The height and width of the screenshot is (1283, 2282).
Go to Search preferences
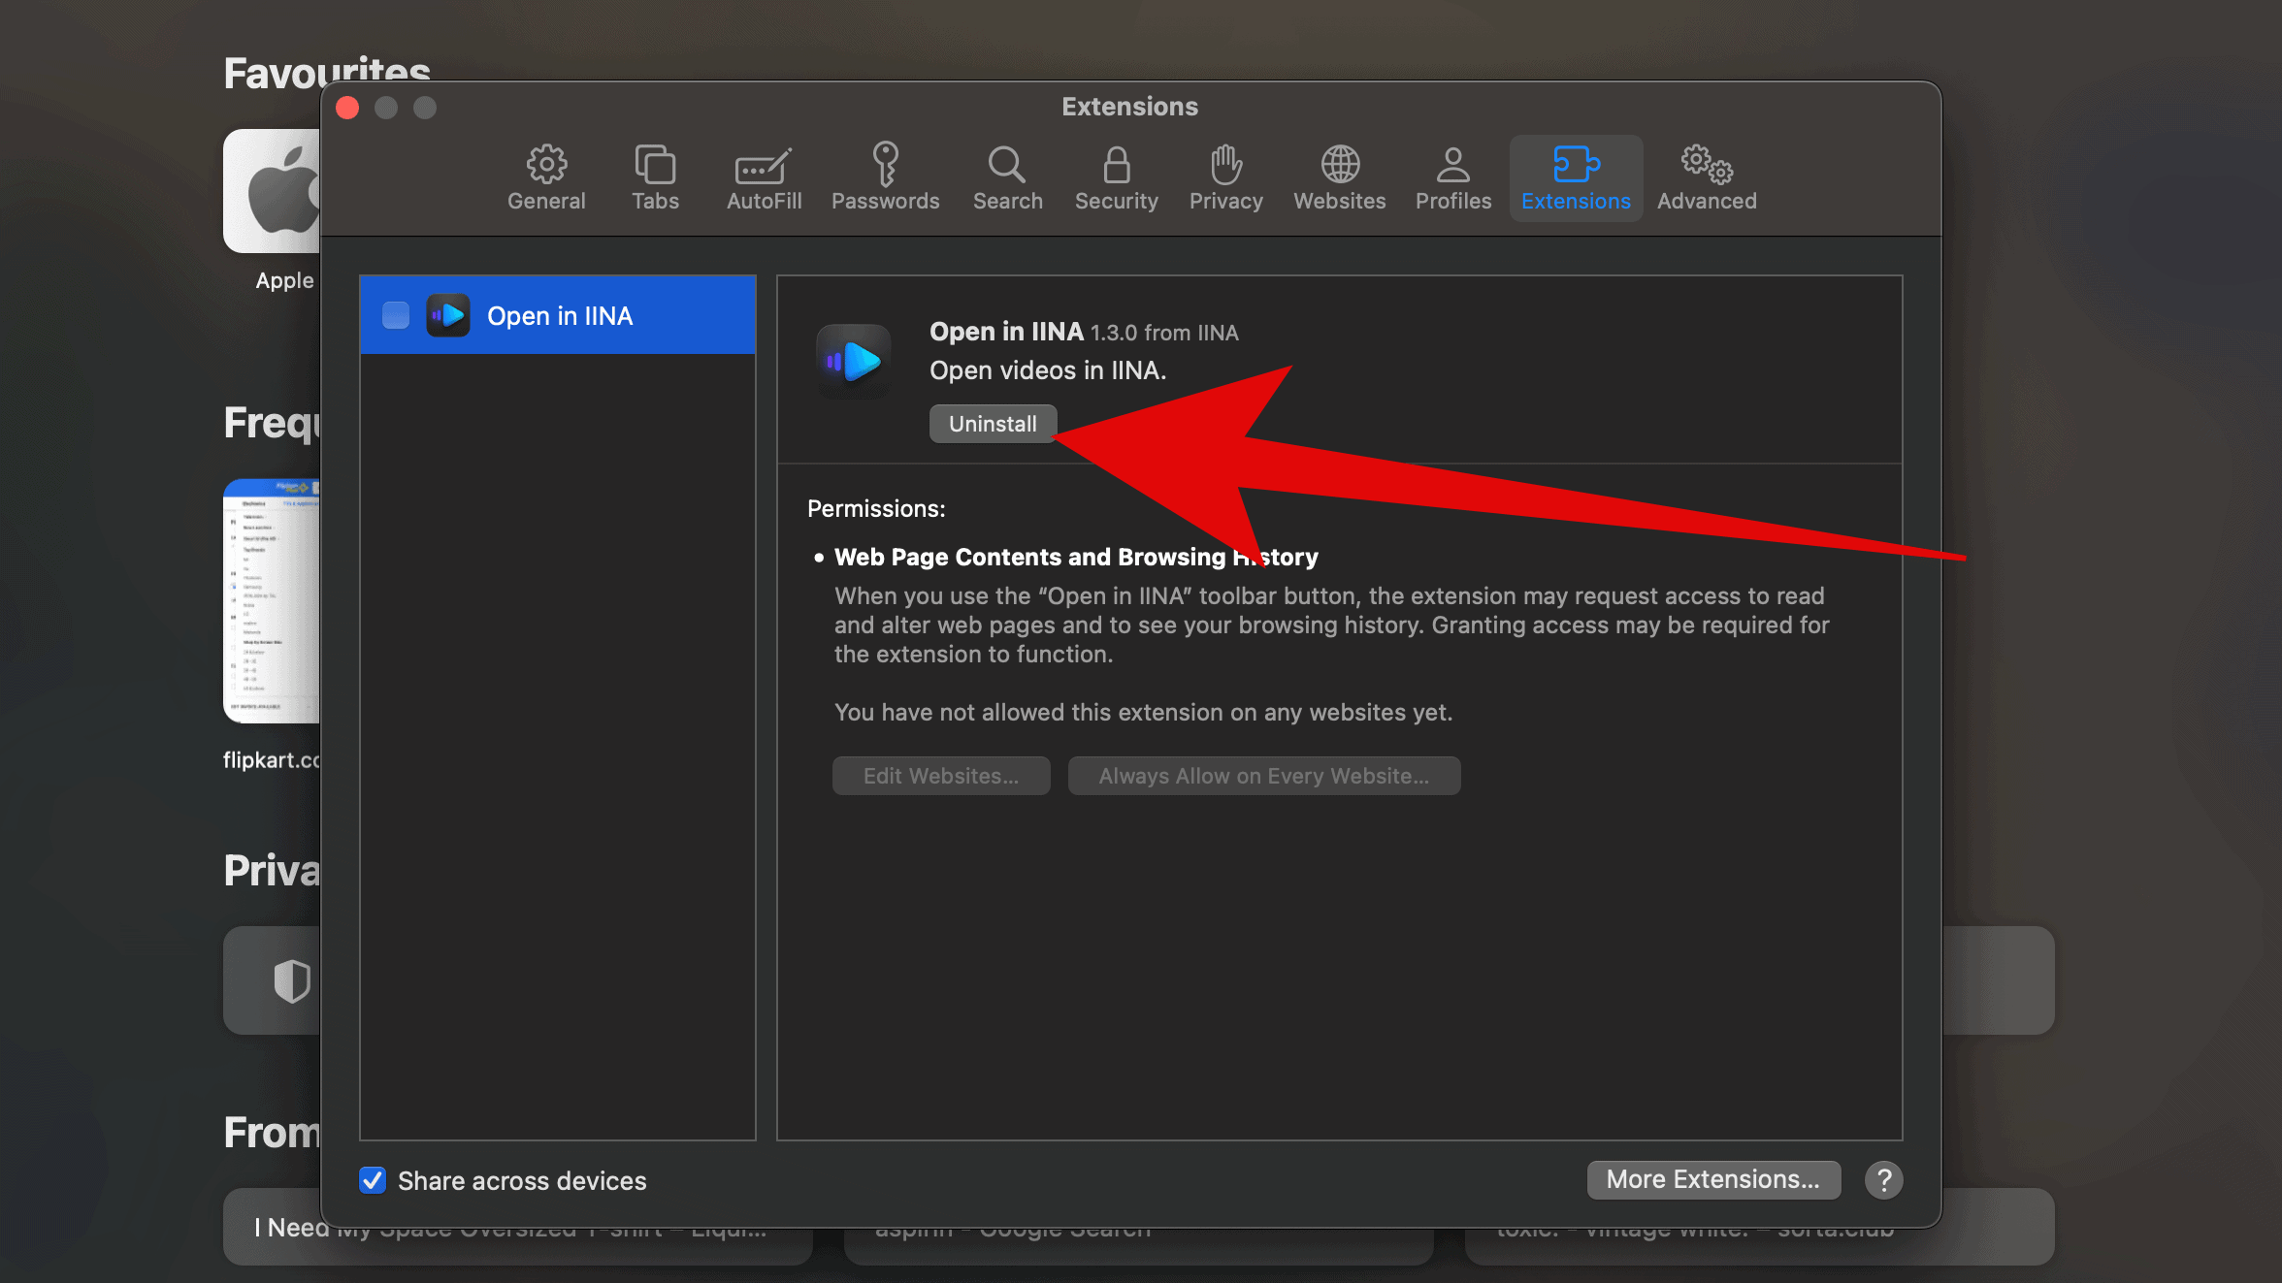tap(1007, 178)
